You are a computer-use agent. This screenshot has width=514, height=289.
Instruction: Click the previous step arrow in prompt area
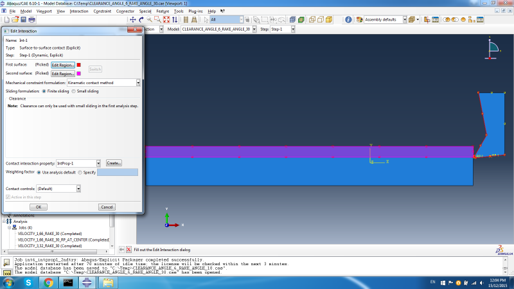coord(121,250)
